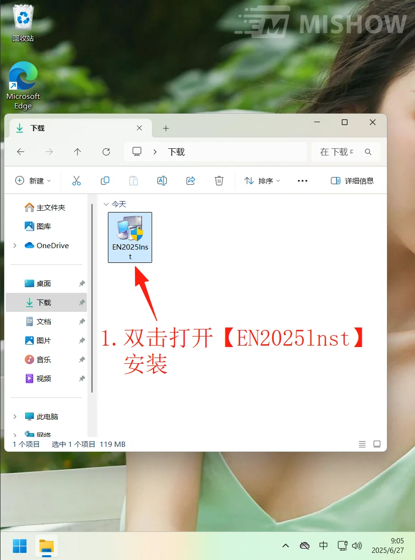The image size is (415, 560).
Task: Open File Explorer from the taskbar
Action: [46, 546]
